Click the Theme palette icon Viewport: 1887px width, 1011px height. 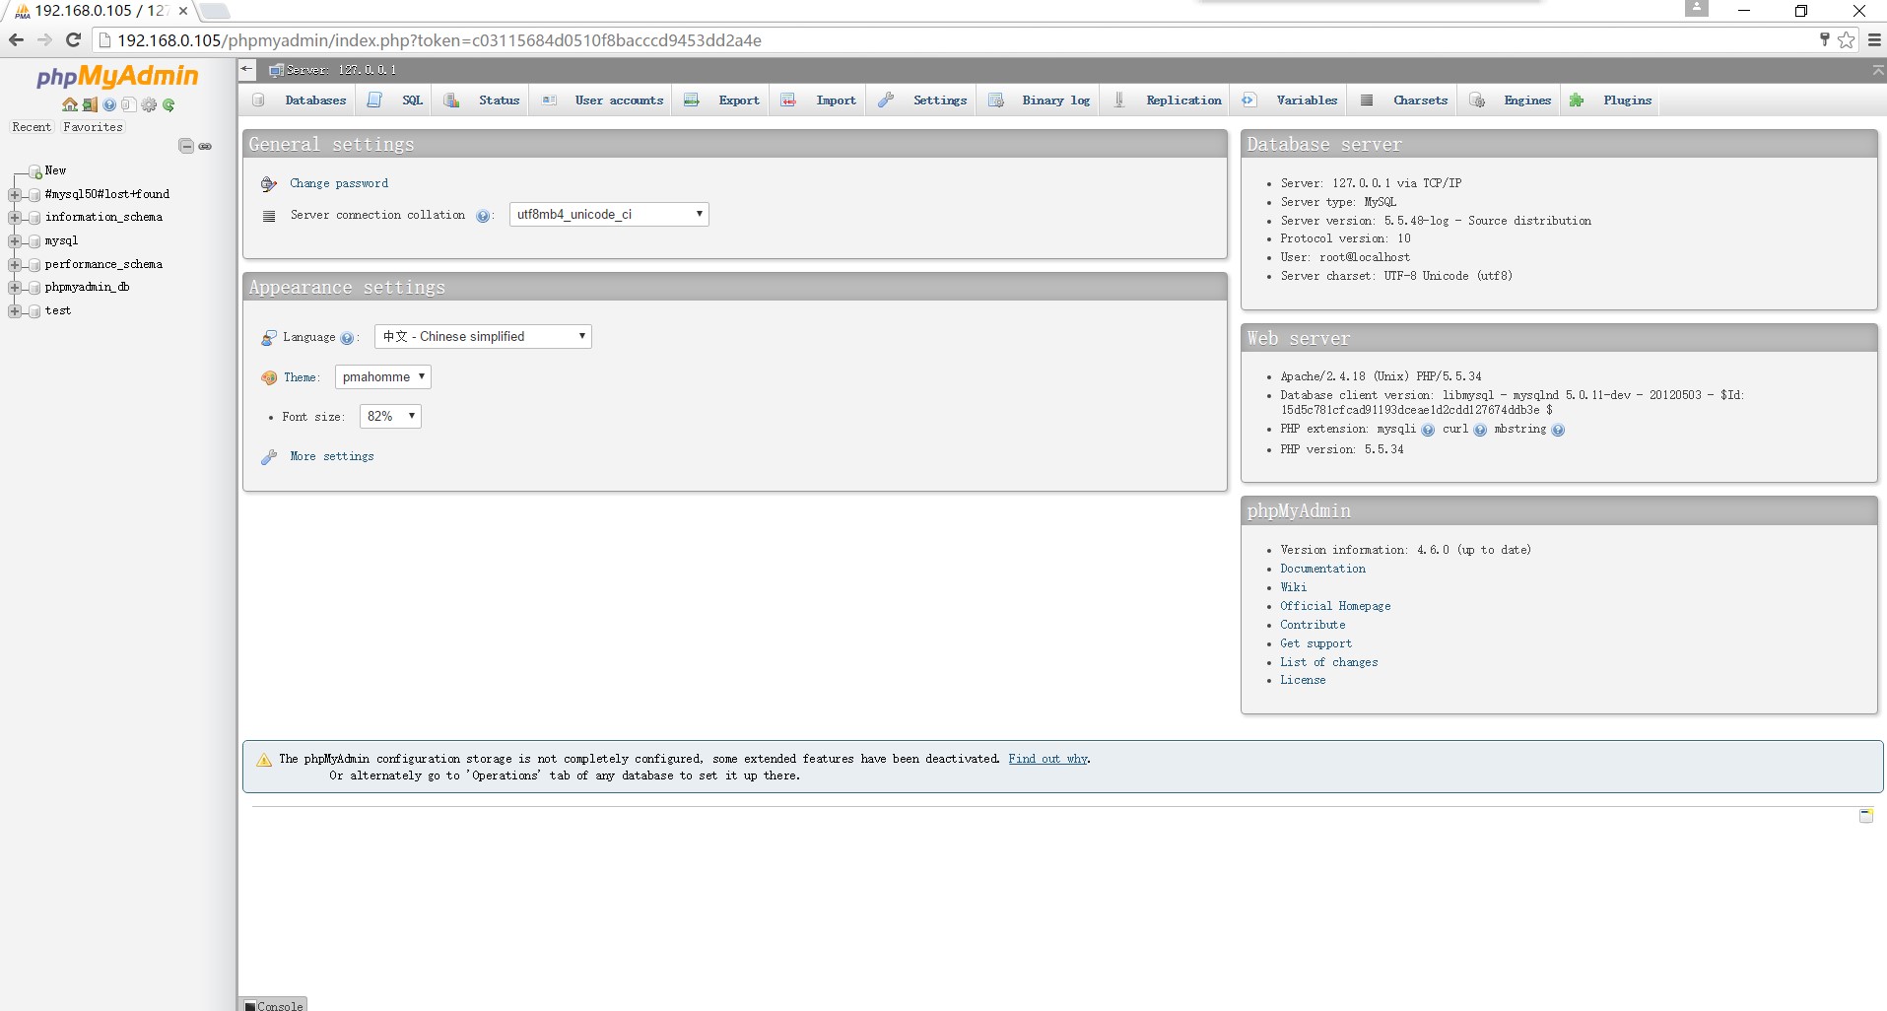pos(269,377)
